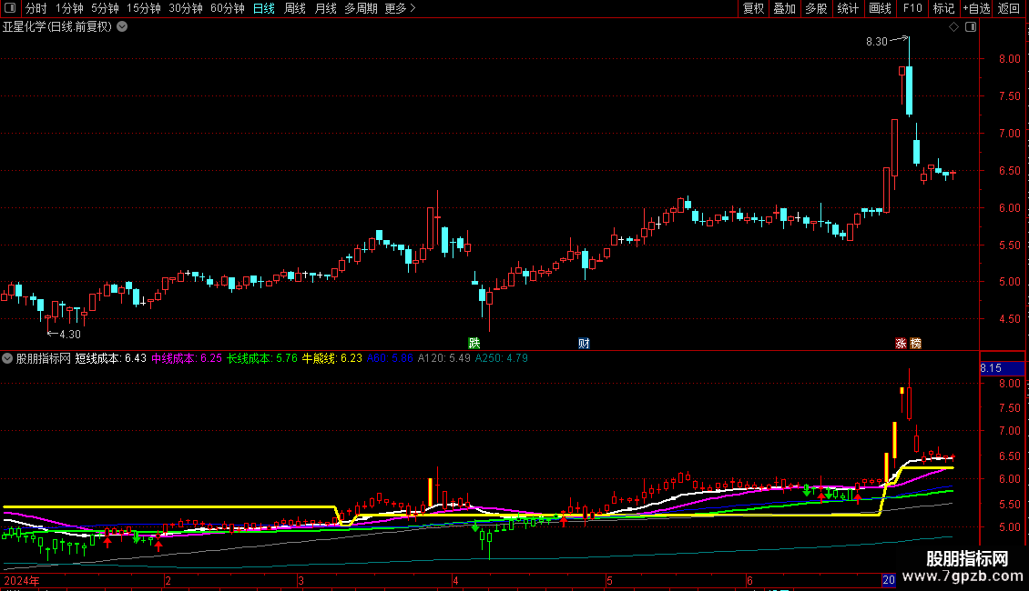1029x591 pixels.
Task: Open F10 company information
Action: pyautogui.click(x=912, y=8)
